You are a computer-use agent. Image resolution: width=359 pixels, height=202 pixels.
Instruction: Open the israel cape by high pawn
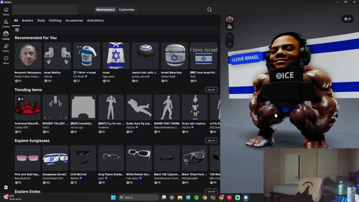[x=116, y=56]
